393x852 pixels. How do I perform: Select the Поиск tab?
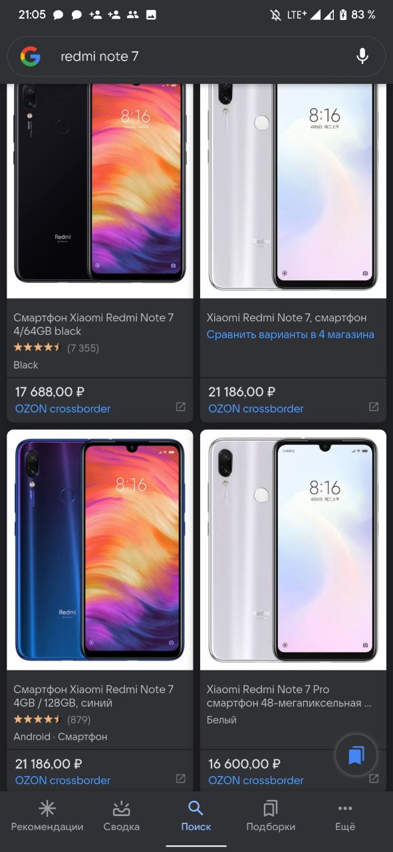pyautogui.click(x=196, y=817)
